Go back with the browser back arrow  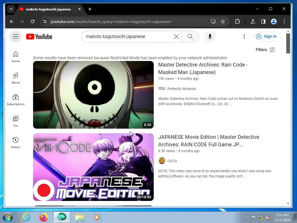tap(12, 21)
